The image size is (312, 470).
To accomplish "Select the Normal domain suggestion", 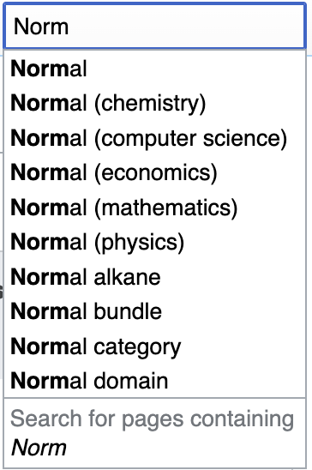I will 155,381.
